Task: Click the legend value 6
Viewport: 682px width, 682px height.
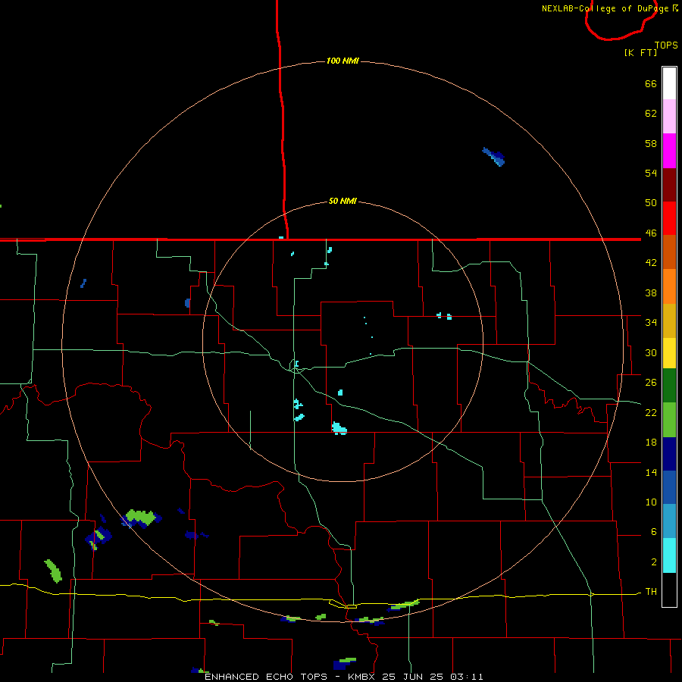Action: 654,532
